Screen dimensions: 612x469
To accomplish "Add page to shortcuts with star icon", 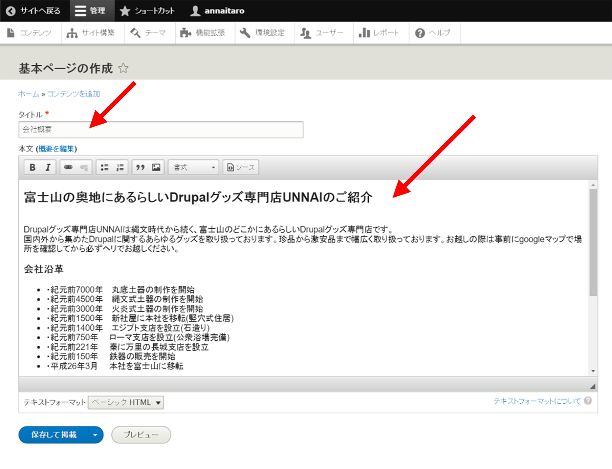I will [123, 68].
